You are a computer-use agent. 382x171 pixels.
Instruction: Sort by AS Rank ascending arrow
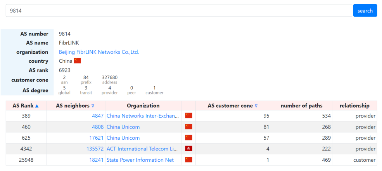click(37, 106)
